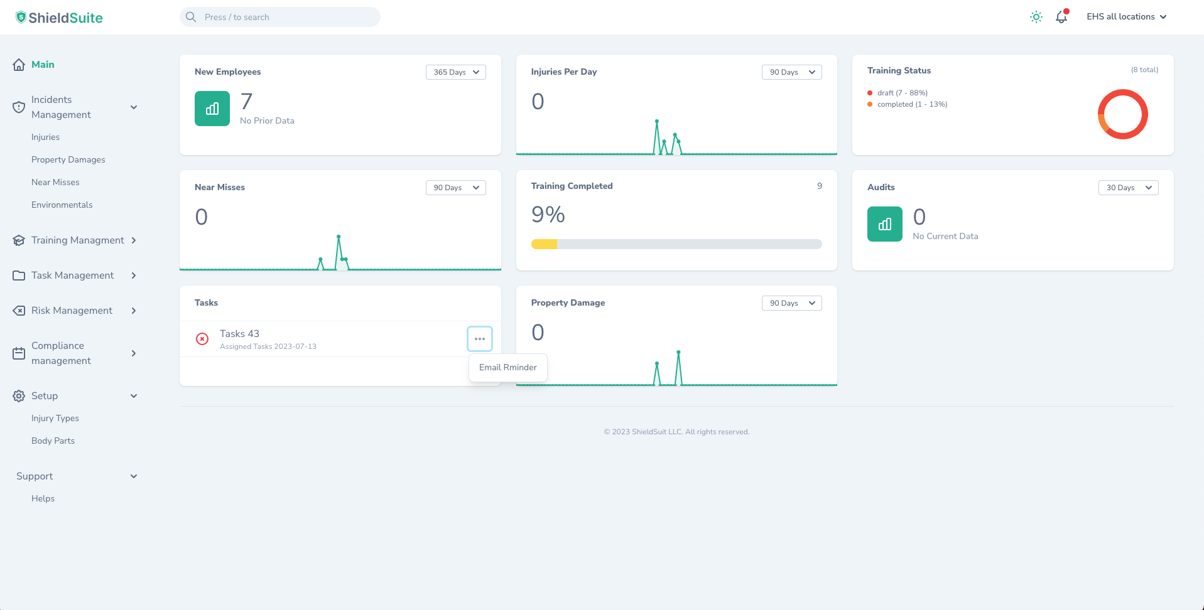Toggle light theme sun icon
The height and width of the screenshot is (610, 1204).
(x=1036, y=17)
